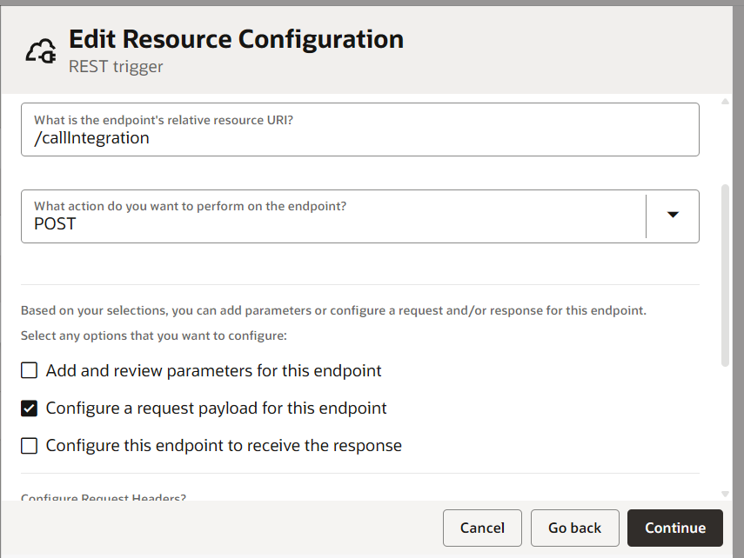The image size is (744, 558).
Task: Click the 'Based on your selections' description
Action: tap(333, 310)
